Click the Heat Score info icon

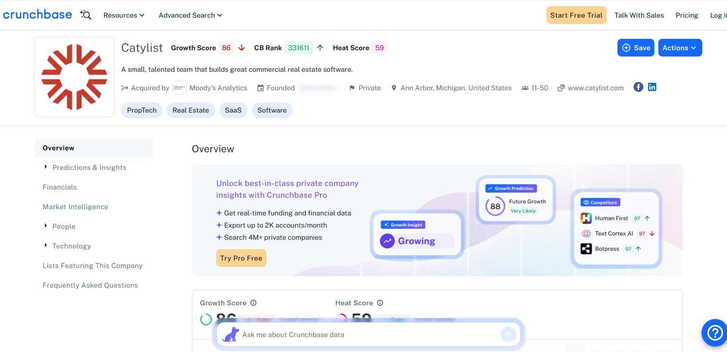380,303
